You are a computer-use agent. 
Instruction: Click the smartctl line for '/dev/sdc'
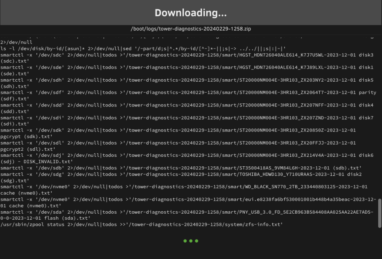pyautogui.click(x=187, y=55)
